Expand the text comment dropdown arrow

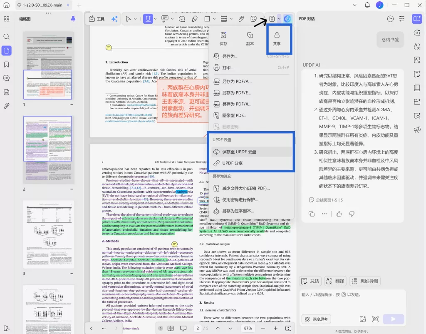(x=172, y=19)
